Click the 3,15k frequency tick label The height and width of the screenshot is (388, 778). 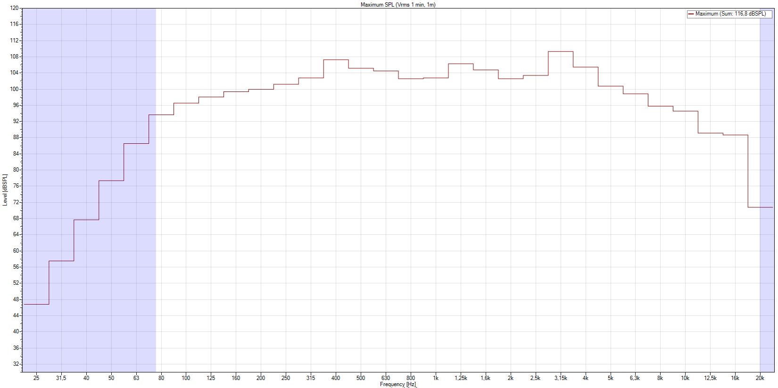pyautogui.click(x=560, y=378)
